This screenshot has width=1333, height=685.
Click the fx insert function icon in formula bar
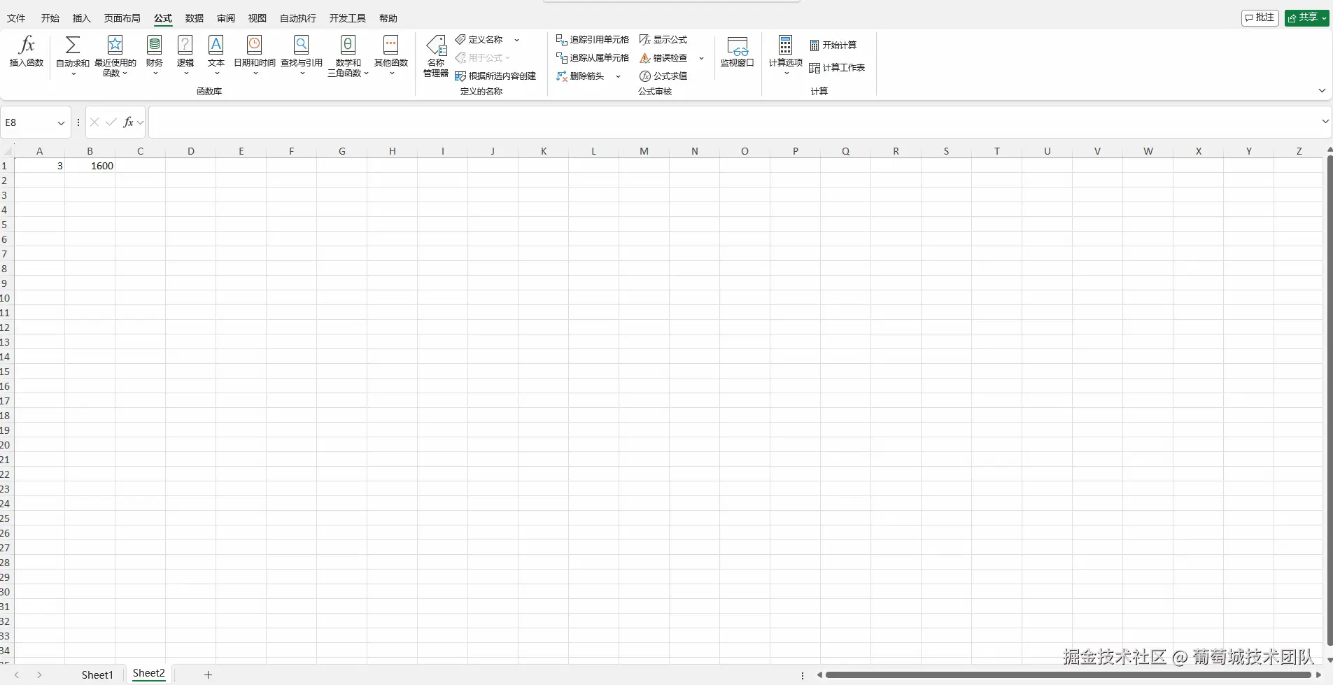click(128, 122)
